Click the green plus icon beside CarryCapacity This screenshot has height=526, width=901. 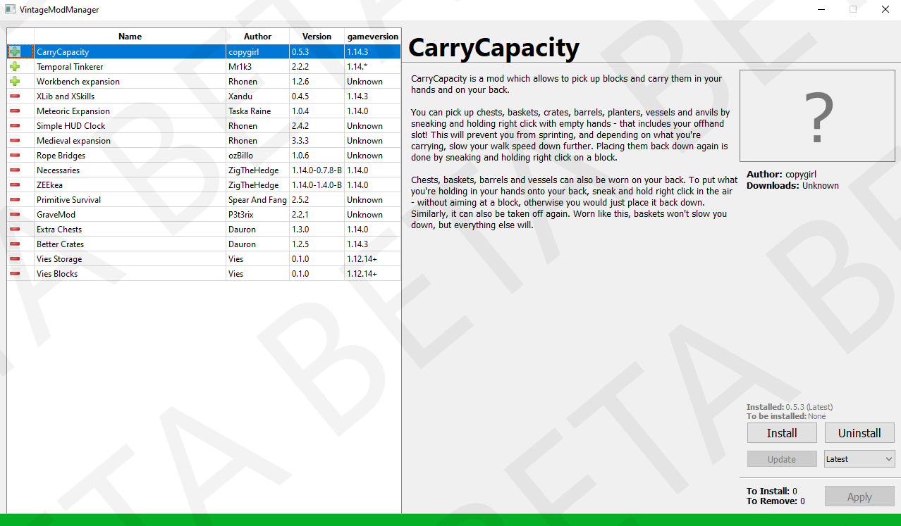pyautogui.click(x=15, y=52)
